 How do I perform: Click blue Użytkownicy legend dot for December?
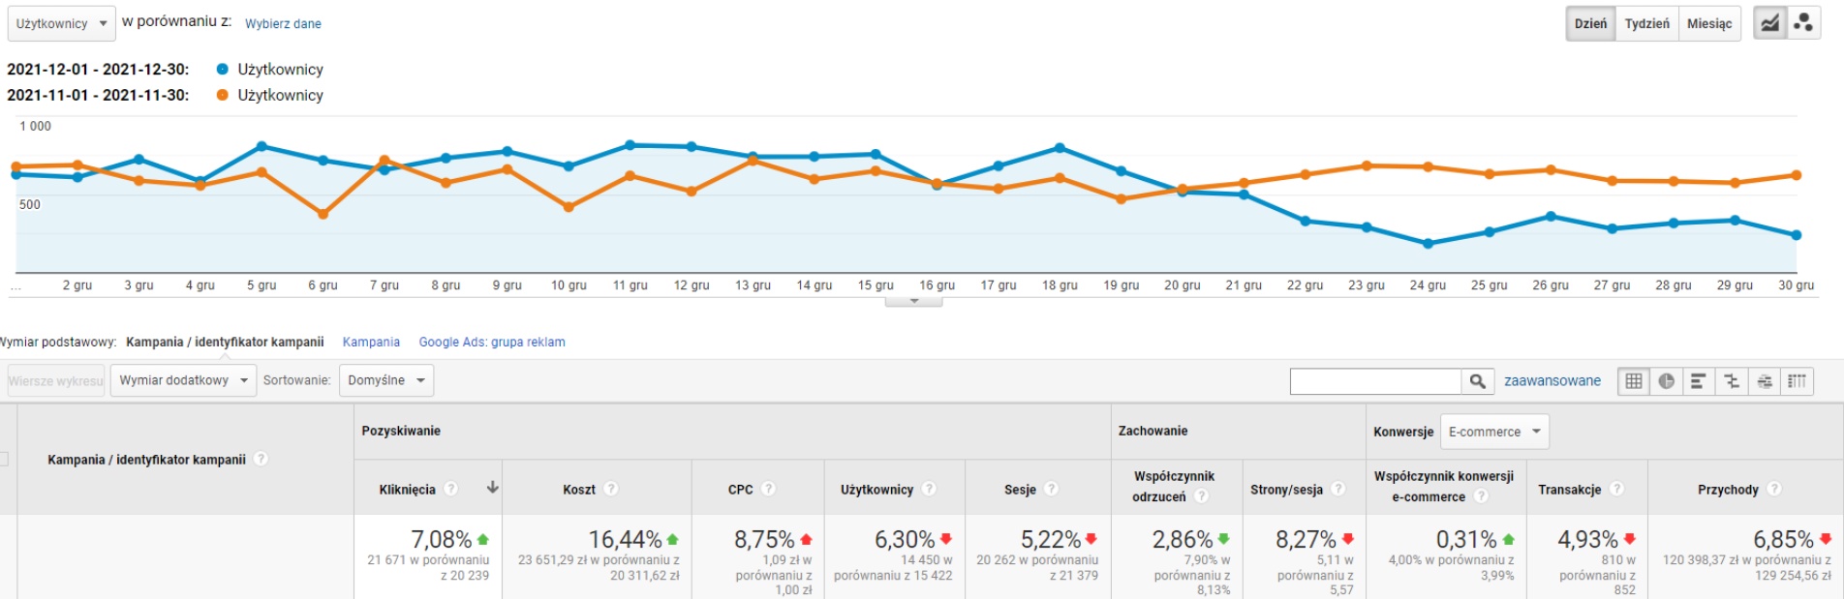pos(223,69)
